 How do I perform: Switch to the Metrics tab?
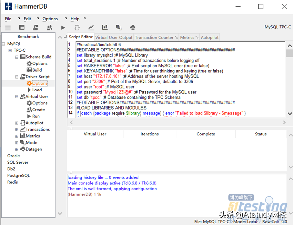tap(189, 37)
